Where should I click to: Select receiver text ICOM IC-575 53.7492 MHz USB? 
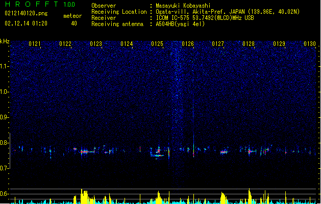205,18
